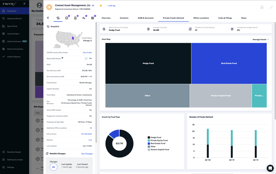
Task: Click View Profile for the Family Office
Action: pyautogui.click(x=87, y=52)
